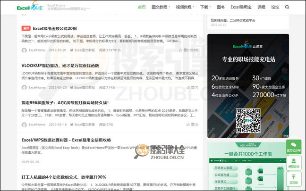Click the sidebar date 2025-03-22
This screenshot has height=191, width=306.
(x=218, y=25)
